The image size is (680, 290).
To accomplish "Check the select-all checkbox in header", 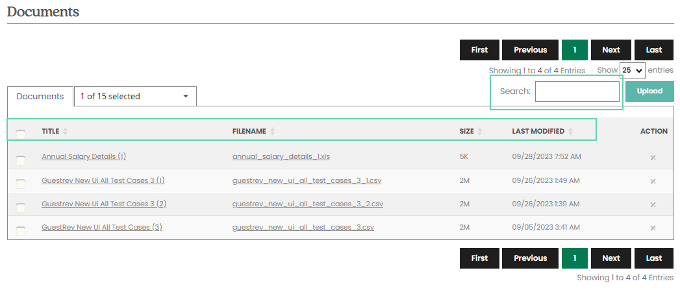I will point(20,134).
